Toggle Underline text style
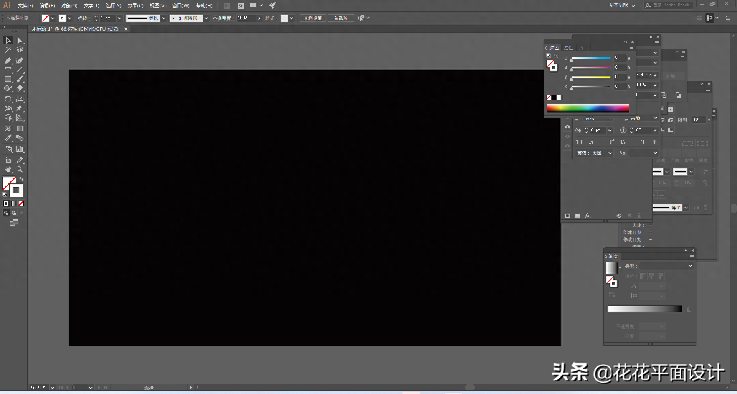Viewport: 737px width, 394px height. pos(643,142)
